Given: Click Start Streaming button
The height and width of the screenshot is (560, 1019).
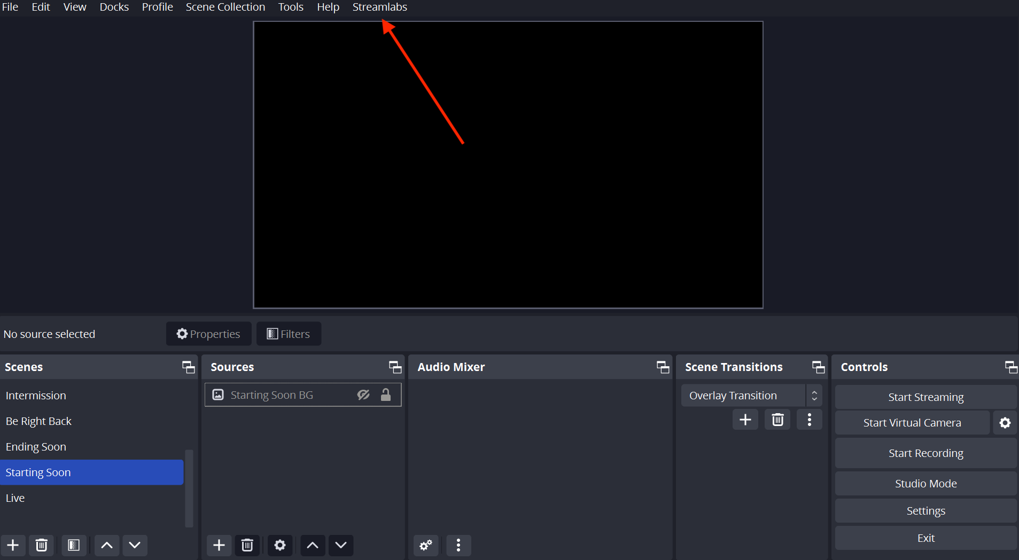Looking at the screenshot, I should (925, 397).
